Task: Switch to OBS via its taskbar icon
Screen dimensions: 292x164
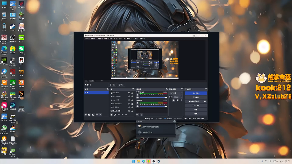Action: (154, 161)
